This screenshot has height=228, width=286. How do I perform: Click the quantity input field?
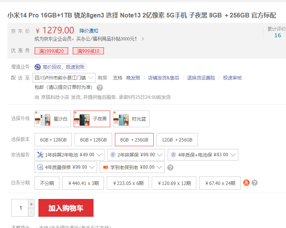(x=20, y=208)
